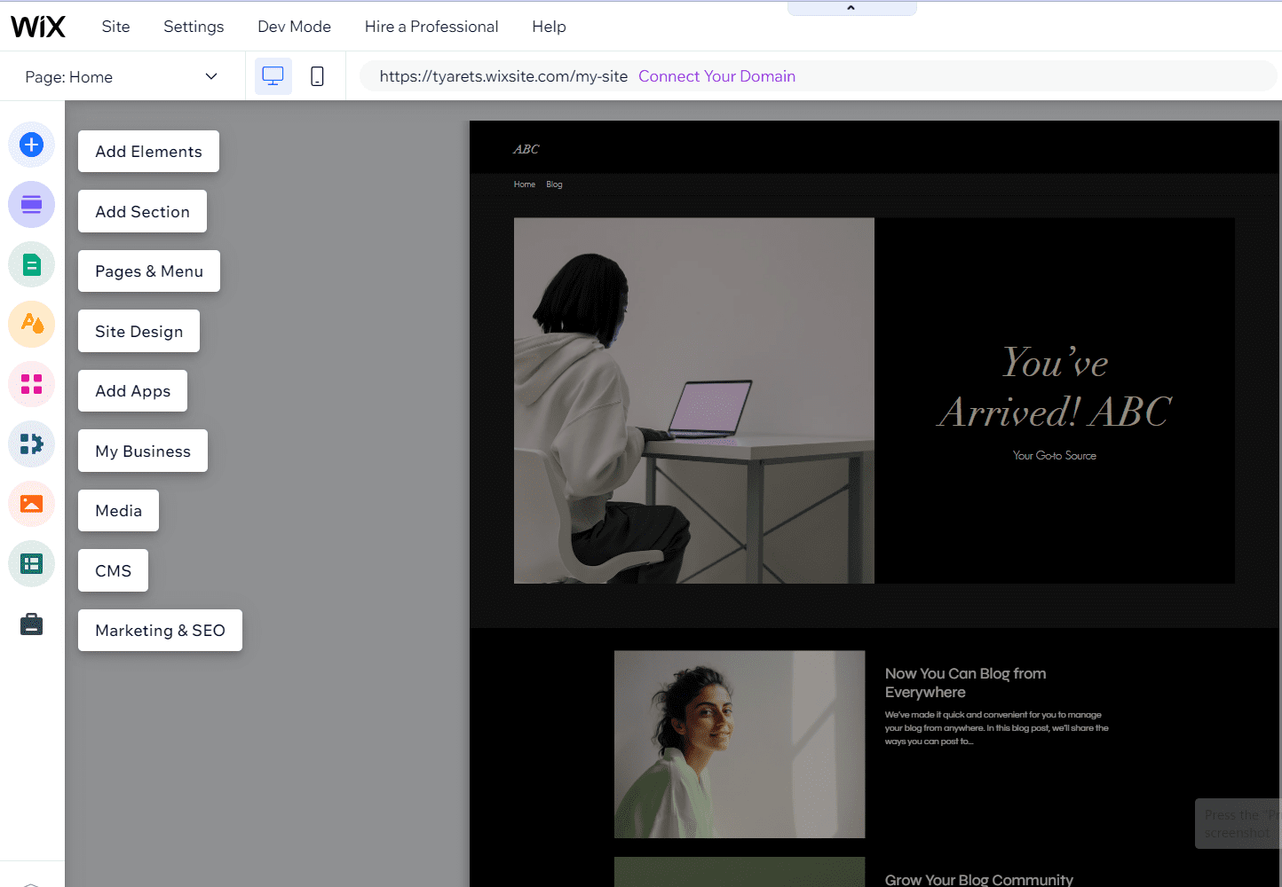This screenshot has width=1282, height=887.
Task: Switch to desktop view
Action: [273, 76]
